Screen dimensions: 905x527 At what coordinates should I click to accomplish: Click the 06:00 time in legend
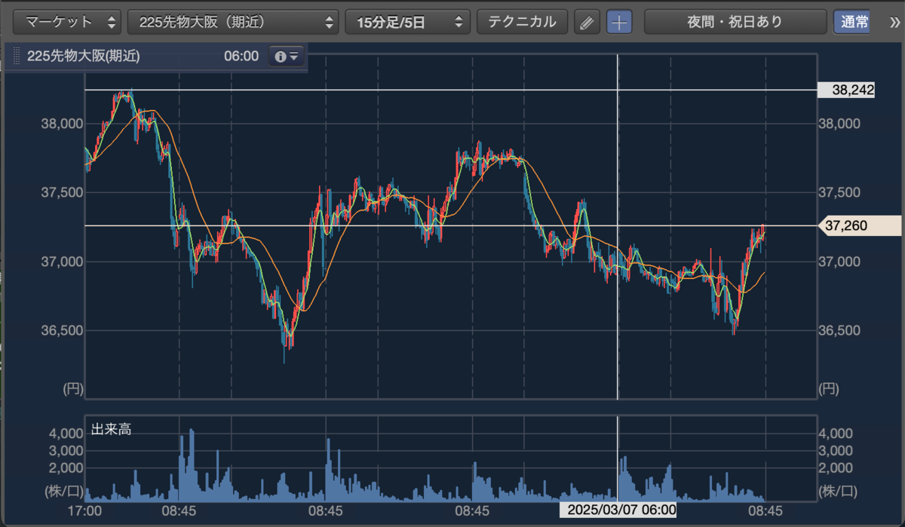(x=241, y=57)
